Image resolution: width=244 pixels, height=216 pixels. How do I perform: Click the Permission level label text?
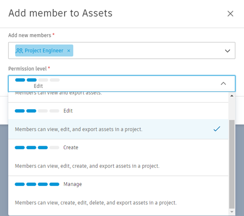[27, 69]
